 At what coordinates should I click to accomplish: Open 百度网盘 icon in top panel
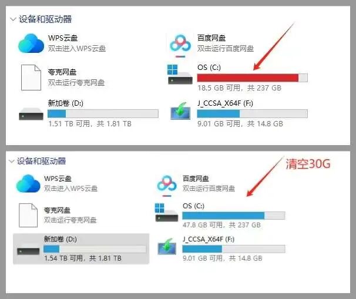pos(180,45)
